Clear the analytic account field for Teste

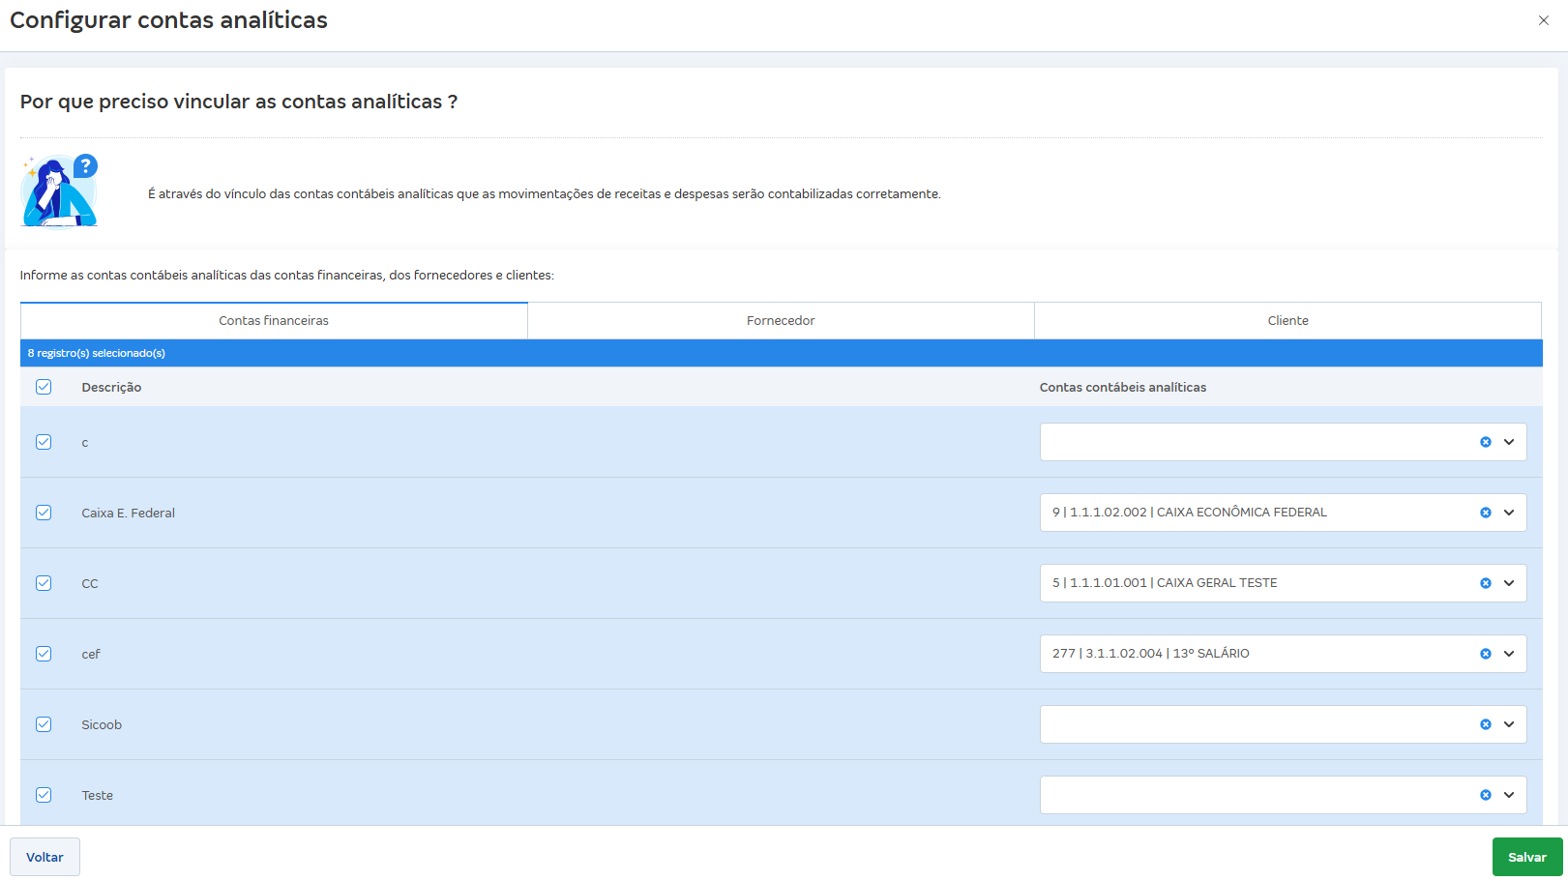point(1486,794)
